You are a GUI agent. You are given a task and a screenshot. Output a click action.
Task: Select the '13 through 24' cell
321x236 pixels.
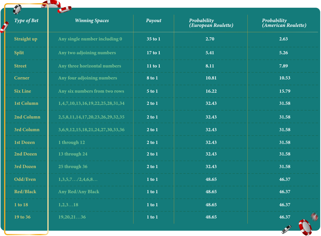tap(73, 154)
